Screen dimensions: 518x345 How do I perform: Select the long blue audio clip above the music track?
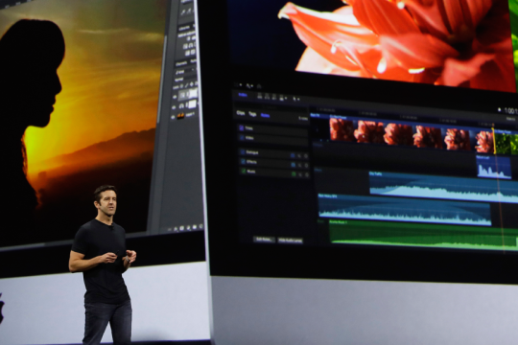(x=405, y=210)
